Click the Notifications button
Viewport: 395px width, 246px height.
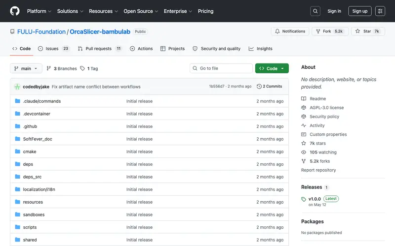[x=290, y=31]
